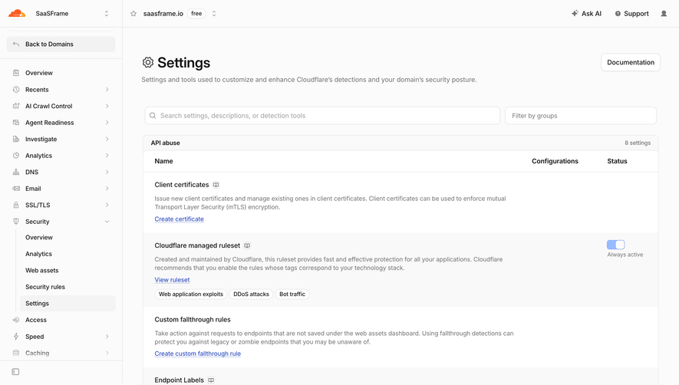Expand the Speed submenu chevron
Viewport: 679px width, 385px height.
107,337
